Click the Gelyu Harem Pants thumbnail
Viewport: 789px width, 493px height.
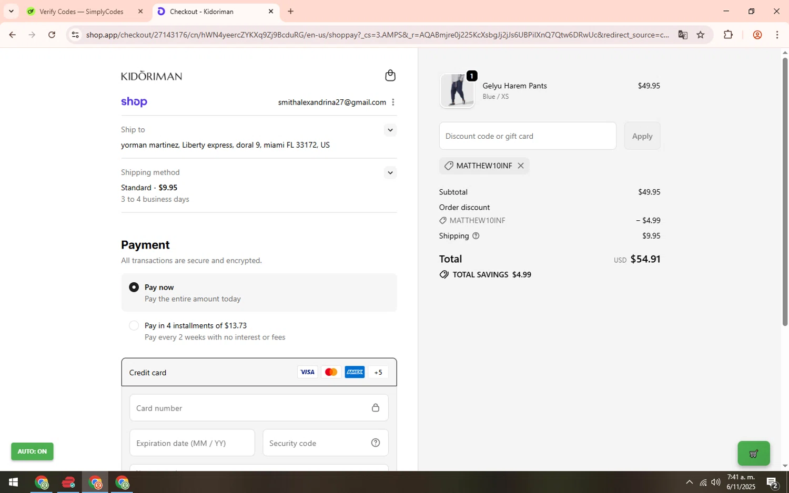(x=457, y=90)
